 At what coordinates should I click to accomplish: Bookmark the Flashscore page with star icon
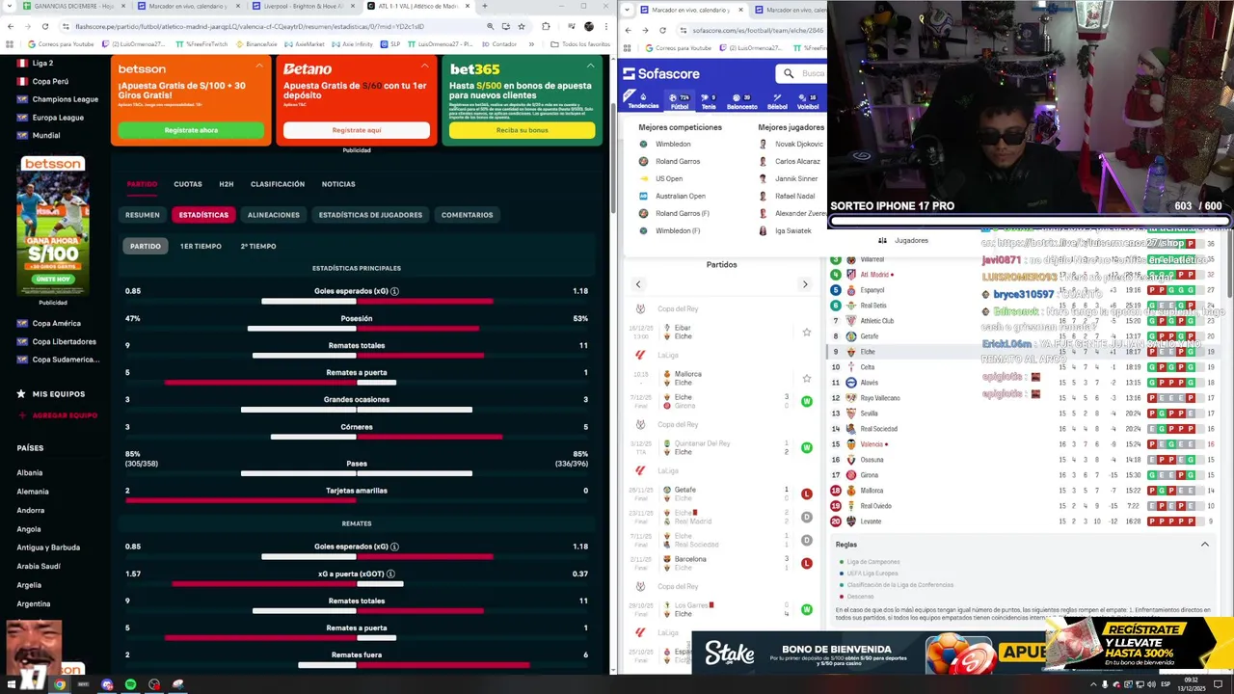tap(522, 26)
